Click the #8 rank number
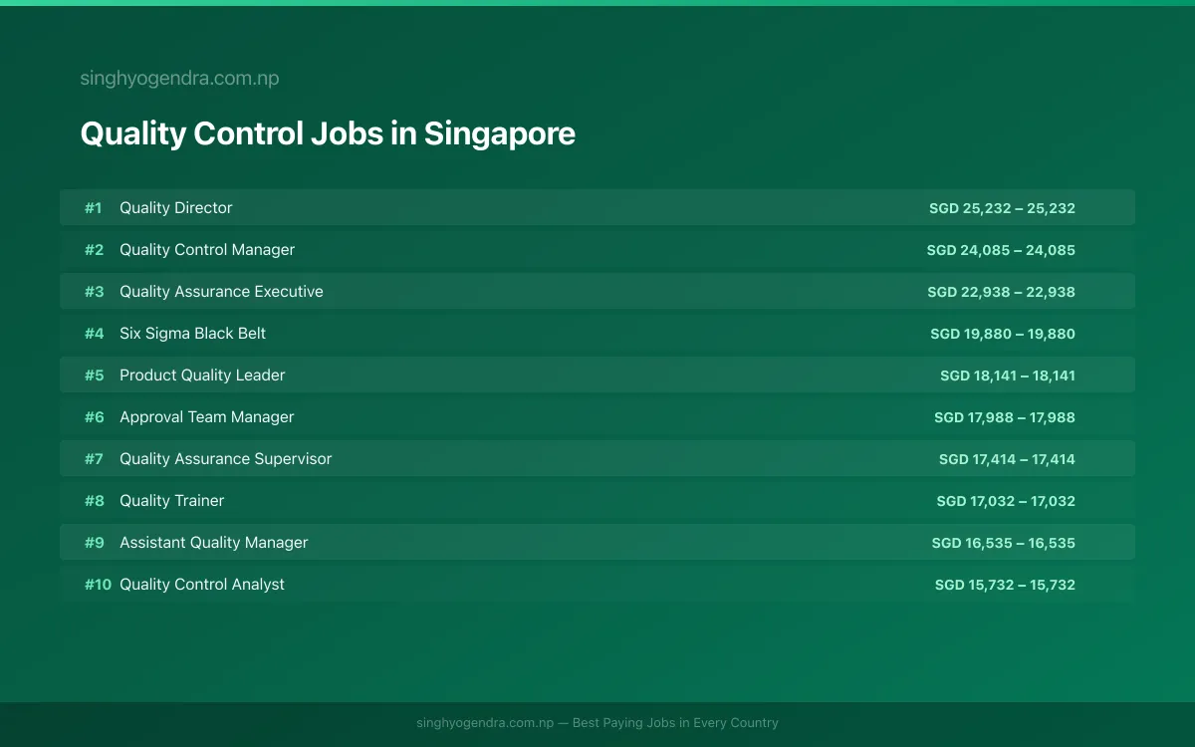1195x747 pixels. coord(94,501)
